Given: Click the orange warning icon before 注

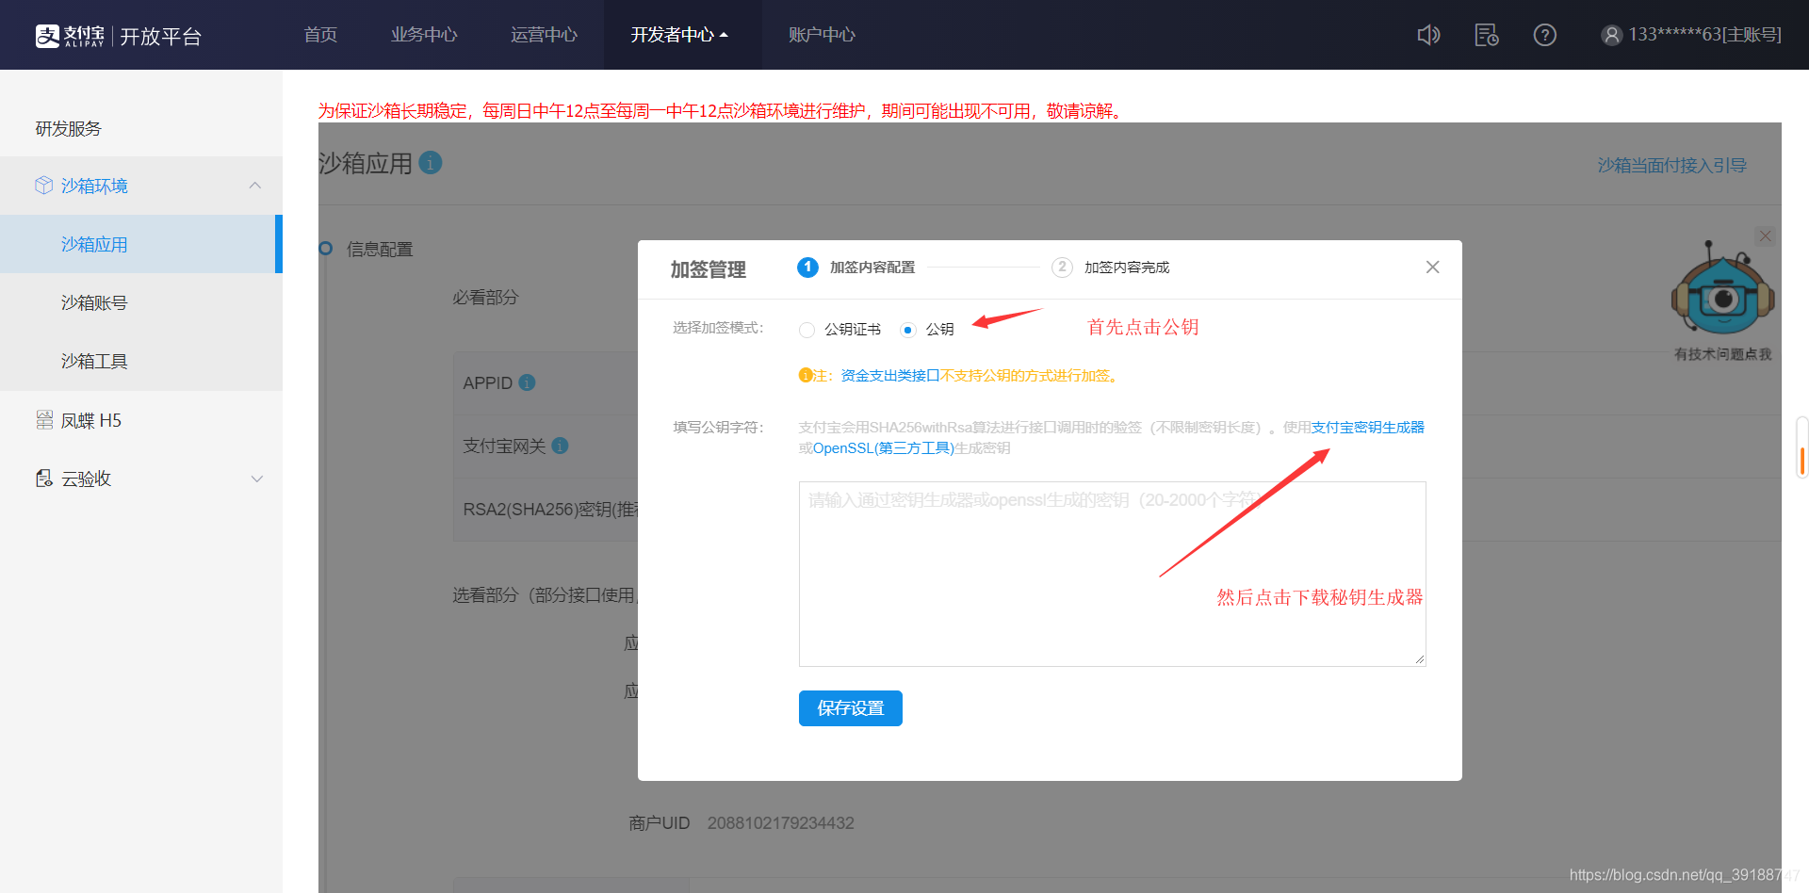Looking at the screenshot, I should pyautogui.click(x=806, y=375).
